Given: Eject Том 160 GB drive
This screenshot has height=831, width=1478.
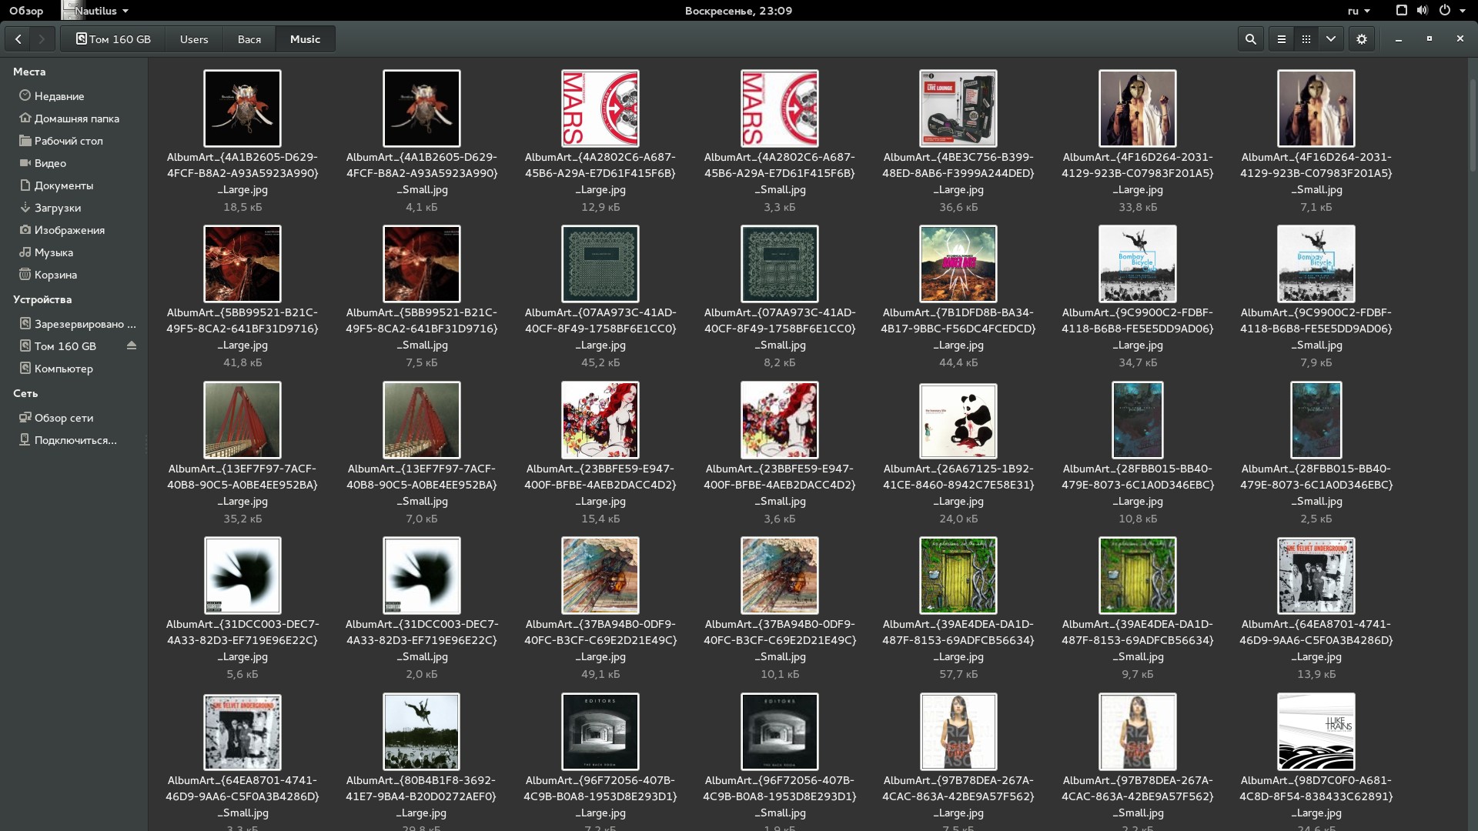Looking at the screenshot, I should pyautogui.click(x=132, y=345).
